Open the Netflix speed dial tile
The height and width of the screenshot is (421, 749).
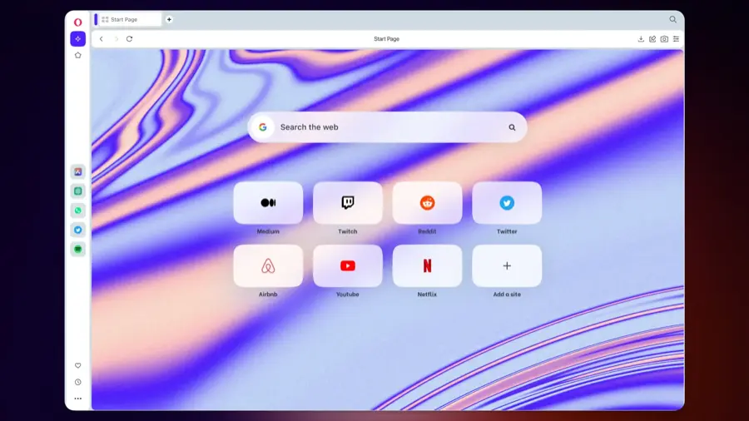point(427,266)
